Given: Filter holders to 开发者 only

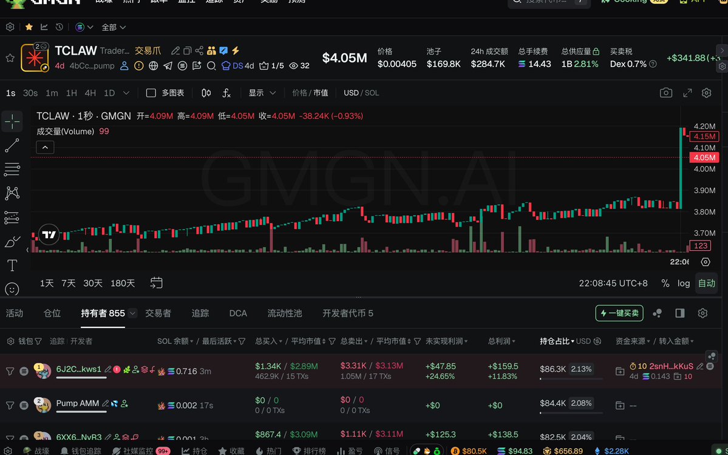Looking at the screenshot, I should tap(81, 341).
